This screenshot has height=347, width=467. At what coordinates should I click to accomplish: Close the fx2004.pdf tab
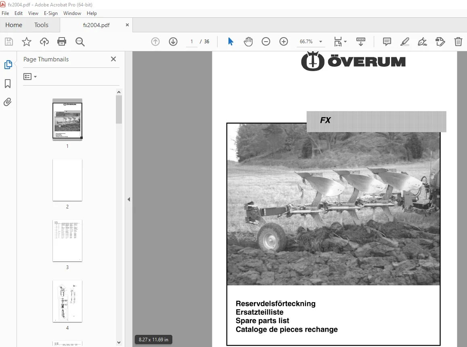pyautogui.click(x=127, y=25)
